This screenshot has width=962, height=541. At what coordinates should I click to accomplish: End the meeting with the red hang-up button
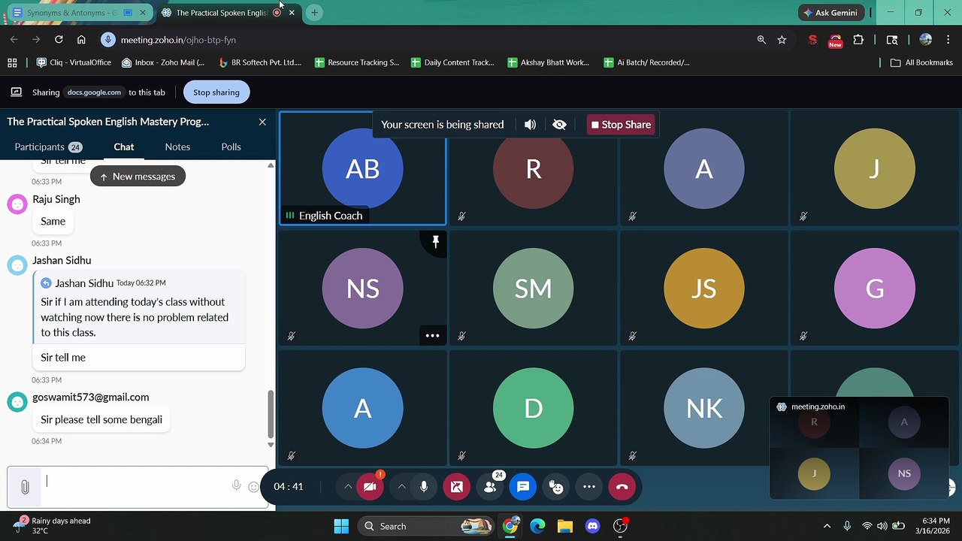click(x=622, y=487)
